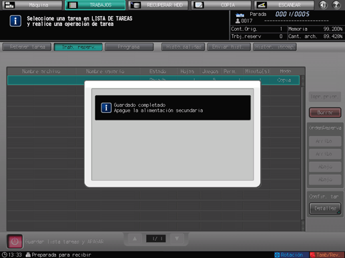Viewport: 345px width, 258px height.
Task: Click the Borrar button
Action: 325,113
